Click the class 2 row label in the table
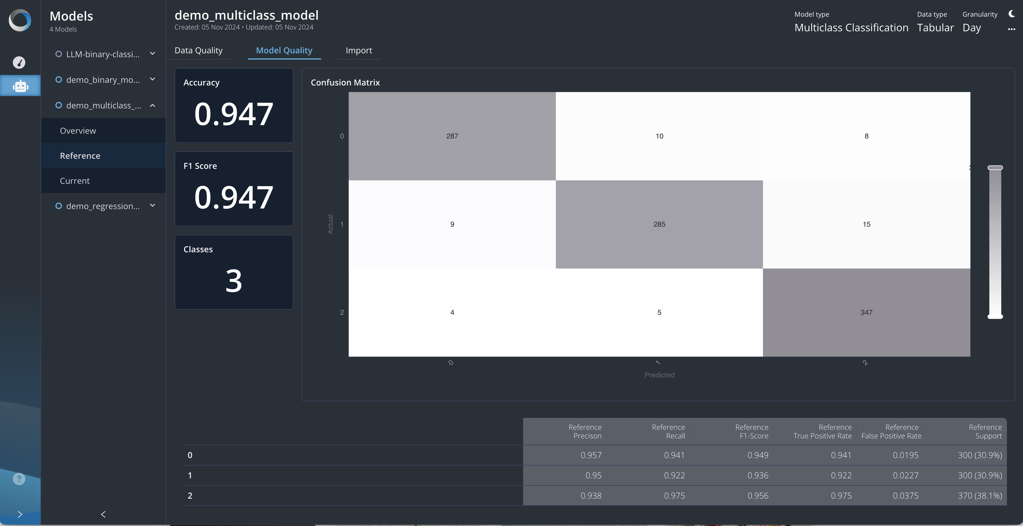This screenshot has height=526, width=1023. point(190,495)
